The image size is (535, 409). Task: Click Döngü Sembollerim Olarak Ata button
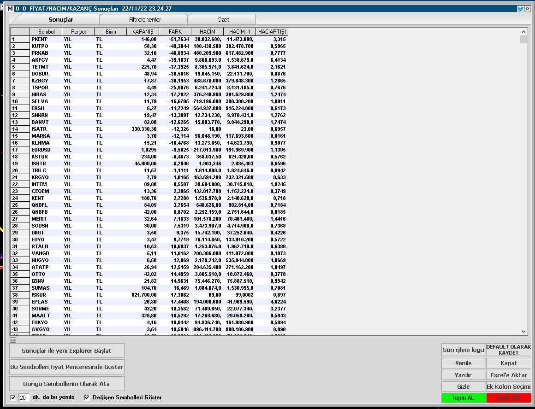click(x=66, y=384)
